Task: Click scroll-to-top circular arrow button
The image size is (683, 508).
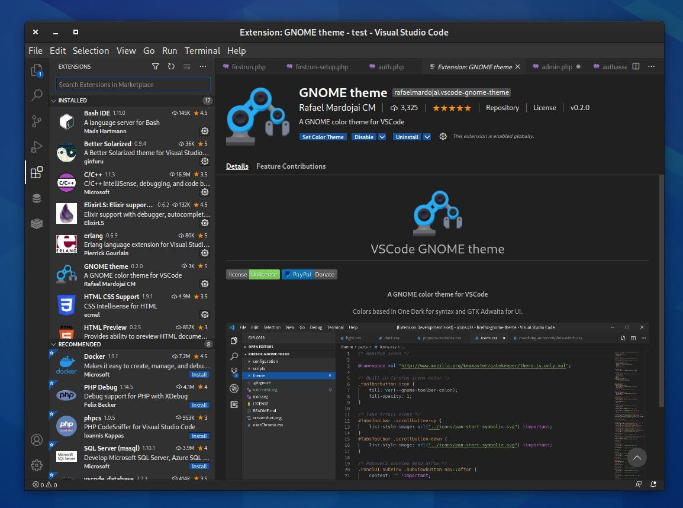Action: coord(637,458)
